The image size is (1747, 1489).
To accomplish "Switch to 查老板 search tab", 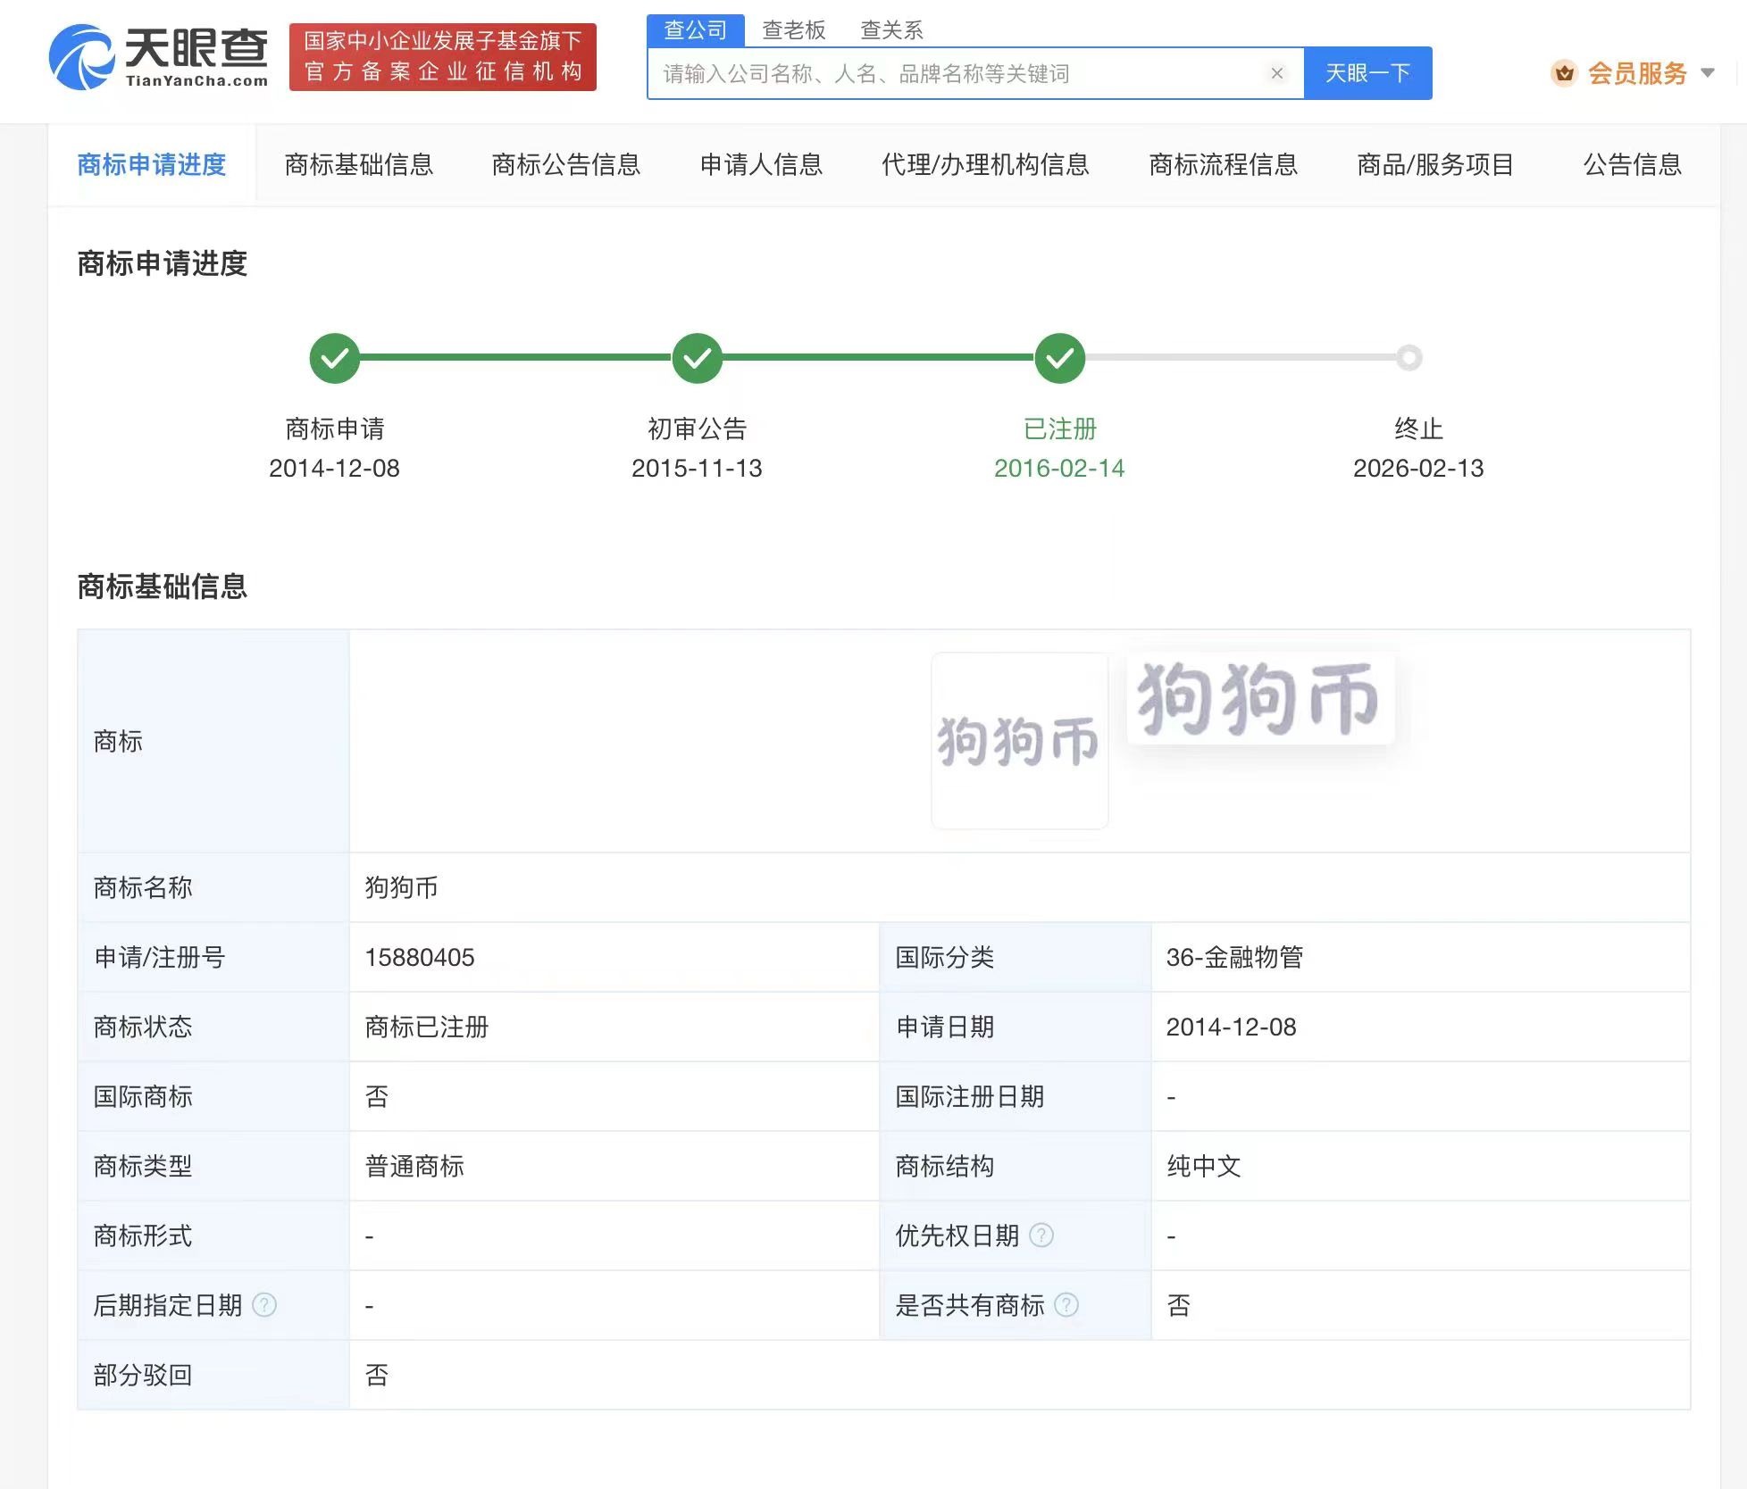I will tap(793, 30).
